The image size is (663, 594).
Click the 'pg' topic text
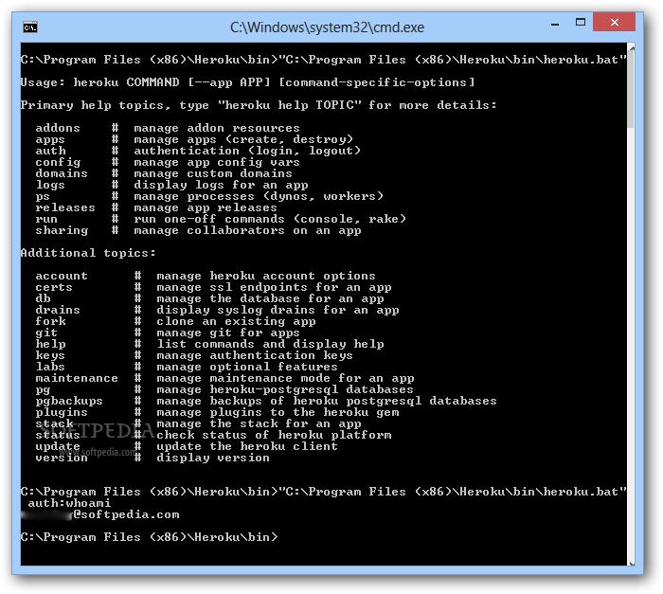43,390
